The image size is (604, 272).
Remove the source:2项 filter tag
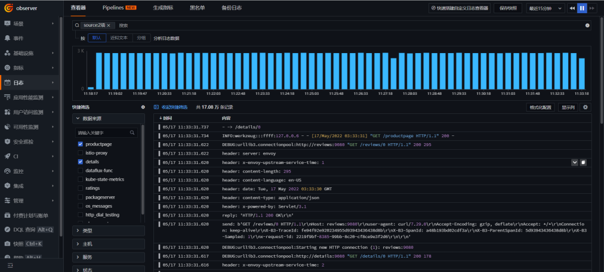[109, 26]
